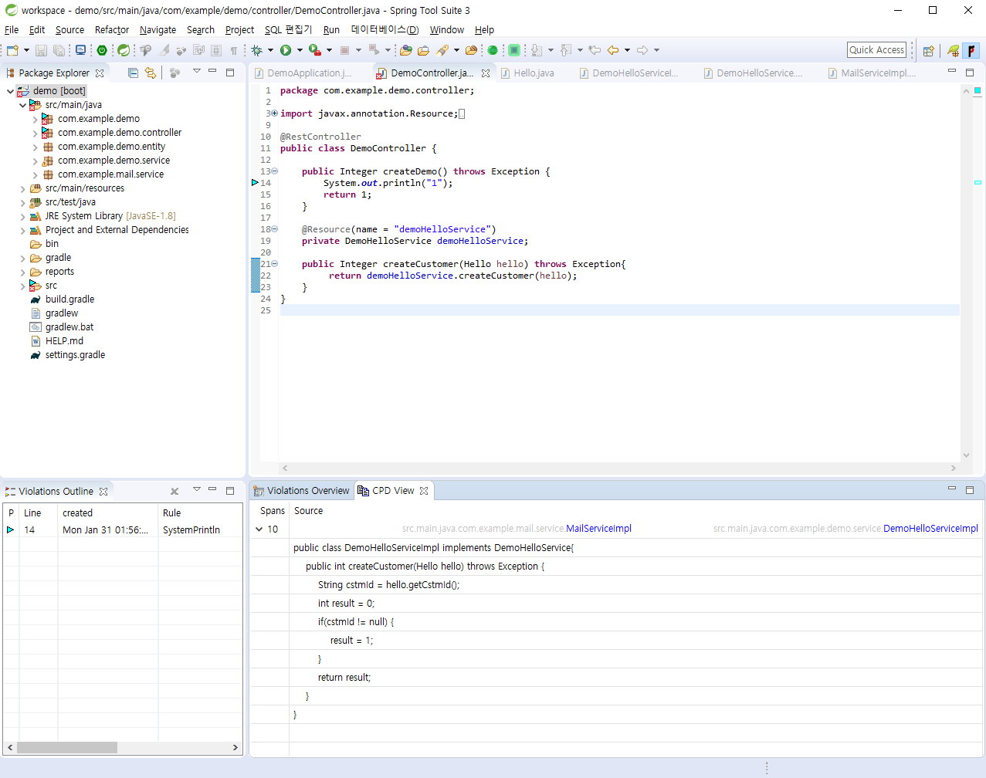Viewport: 986px width, 778px height.
Task: Open New wizard dropdown arrow
Action: [x=26, y=50]
